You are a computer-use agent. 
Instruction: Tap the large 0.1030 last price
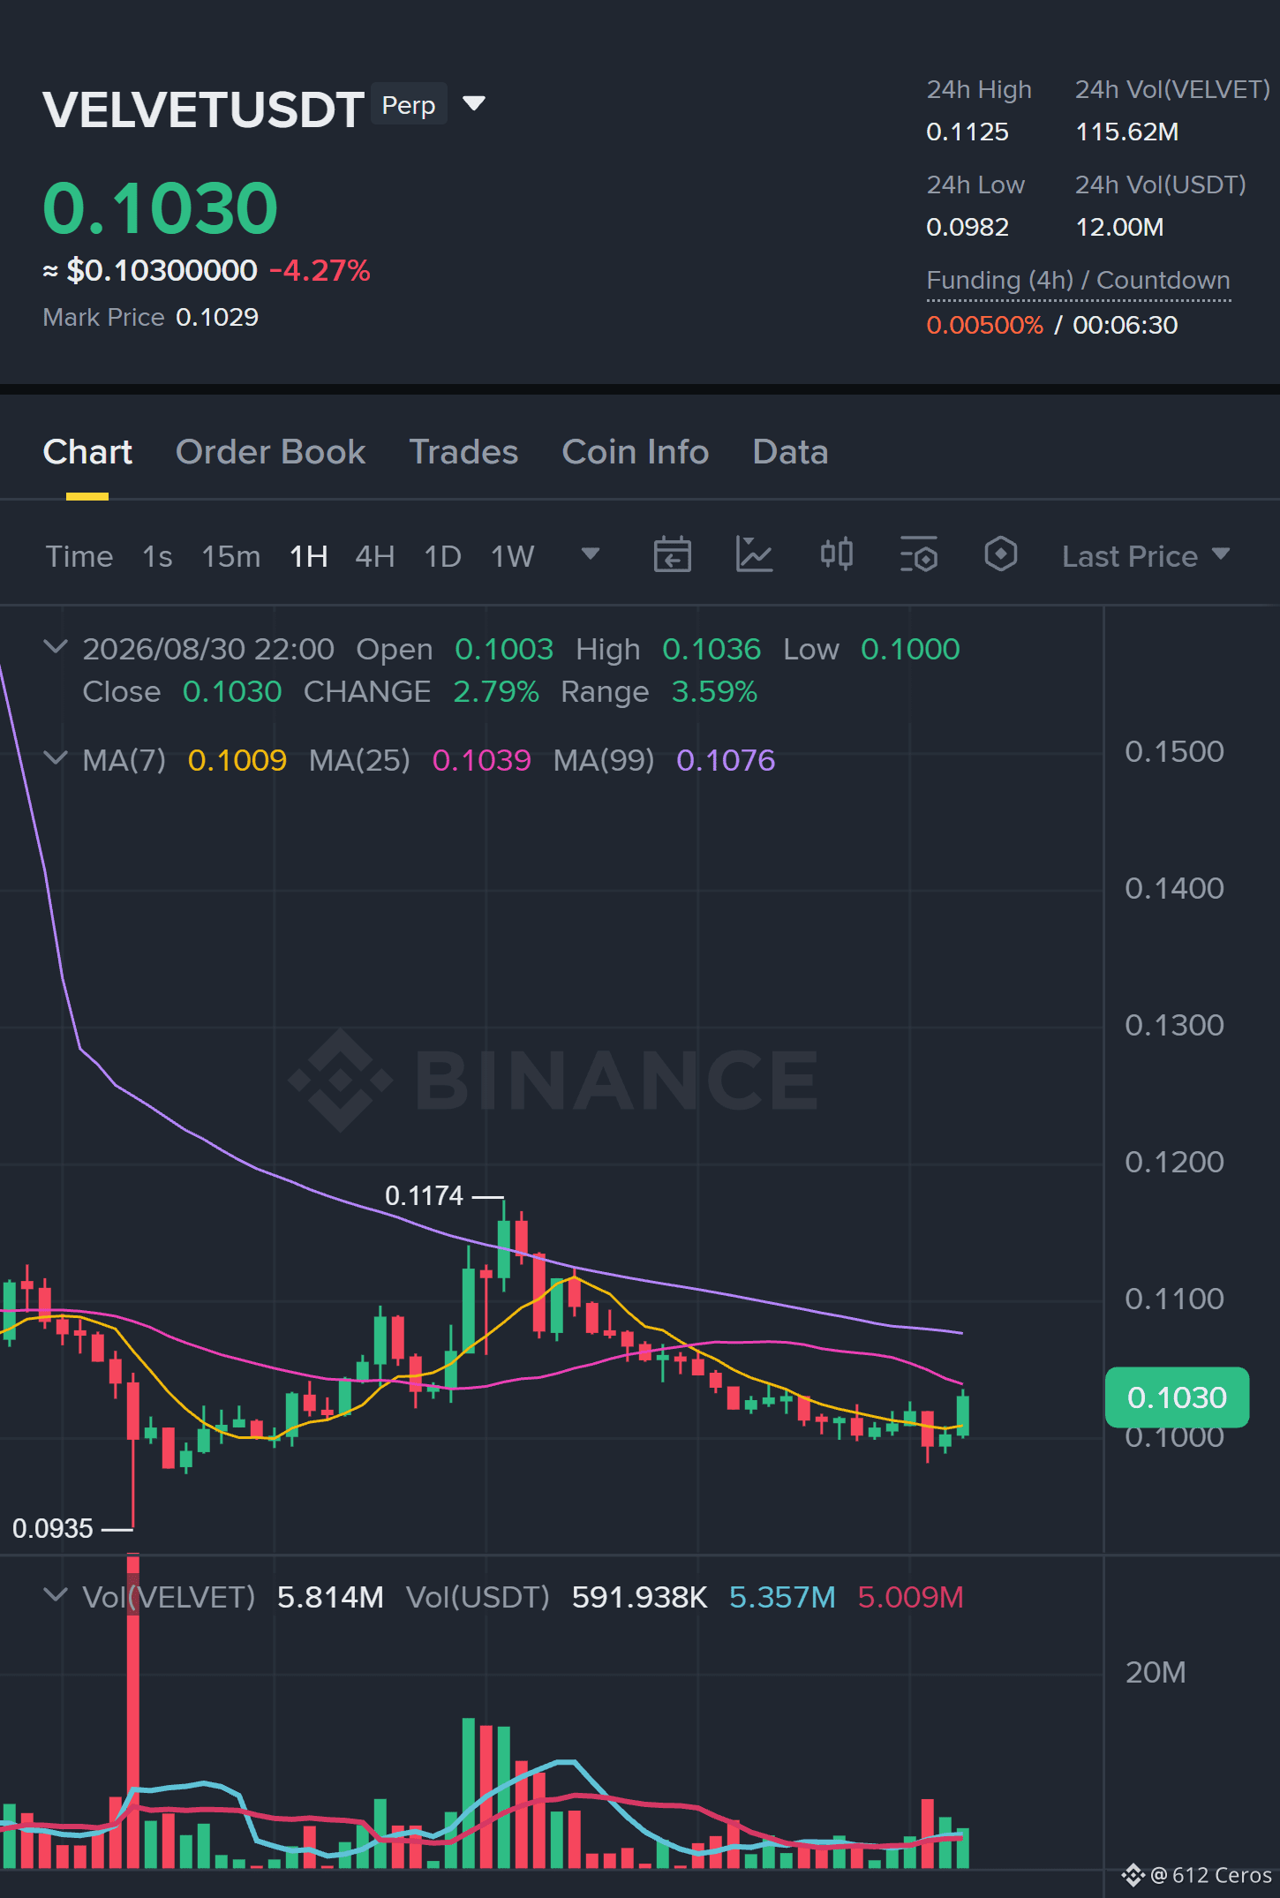161,208
